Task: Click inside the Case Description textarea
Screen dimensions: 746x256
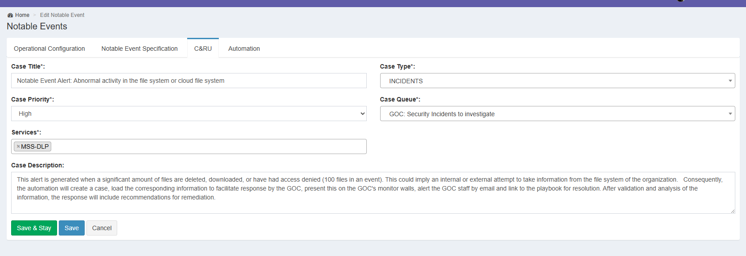Action: pos(373,205)
